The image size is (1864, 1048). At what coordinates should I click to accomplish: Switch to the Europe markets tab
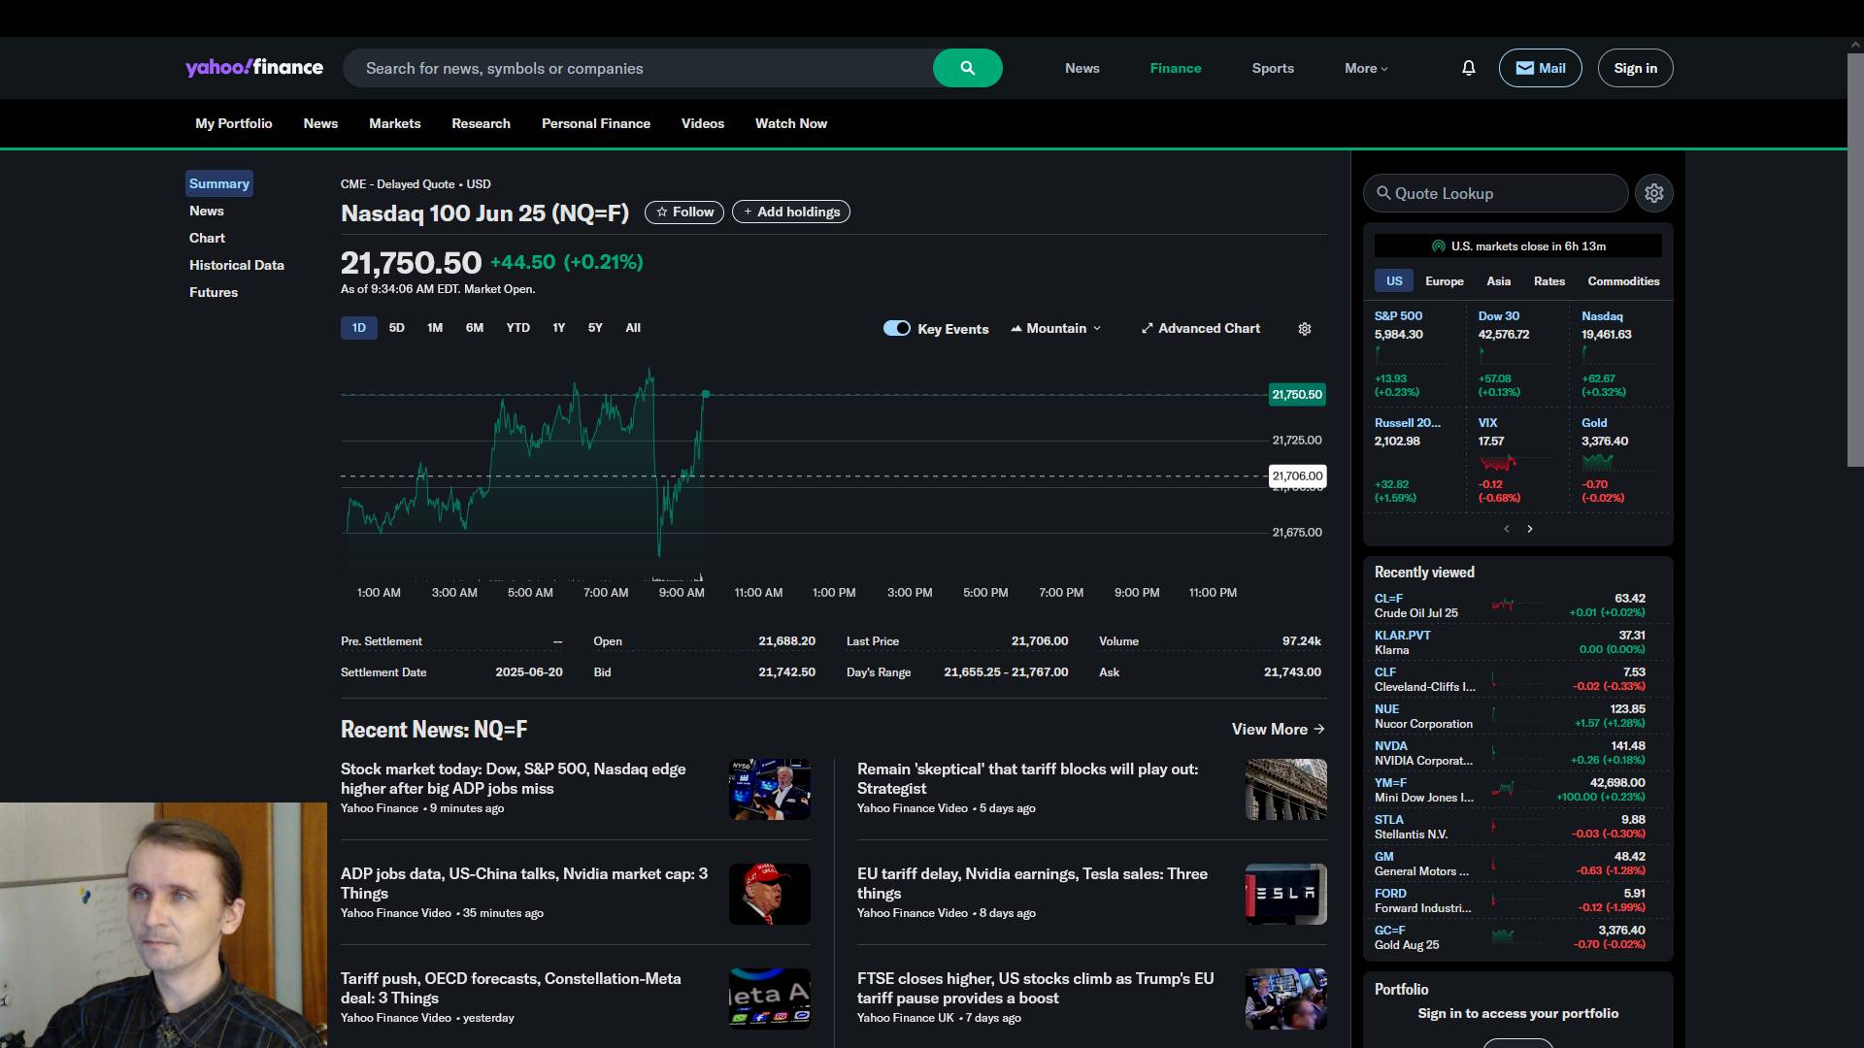point(1444,281)
